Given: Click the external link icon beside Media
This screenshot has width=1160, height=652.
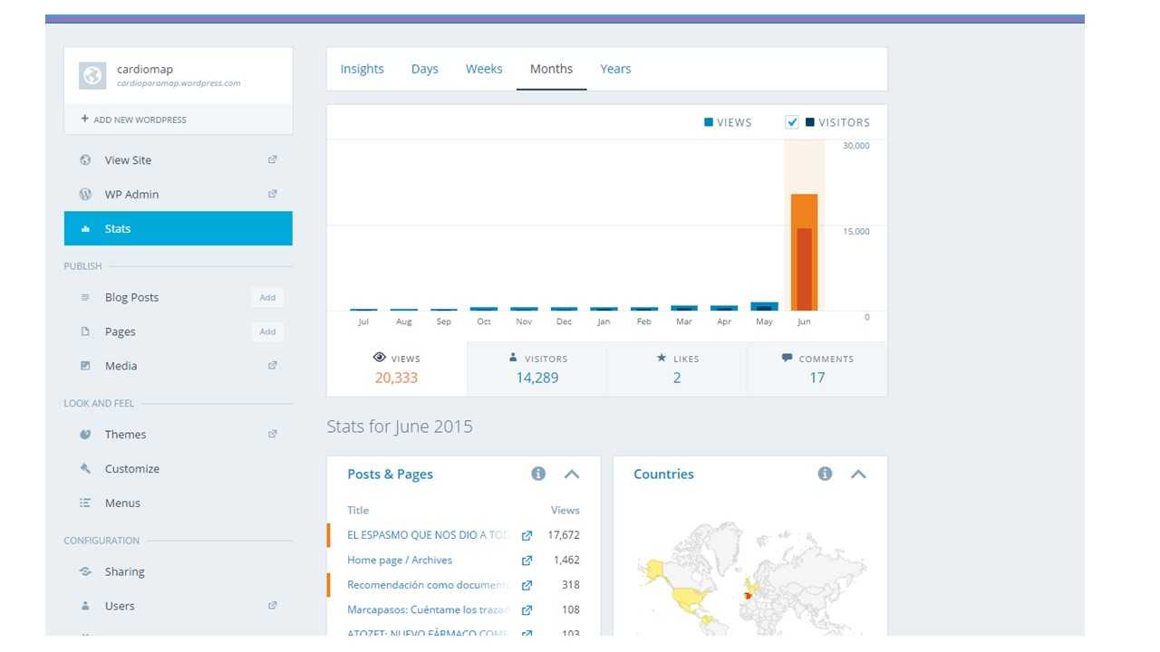Looking at the screenshot, I should click(x=272, y=366).
